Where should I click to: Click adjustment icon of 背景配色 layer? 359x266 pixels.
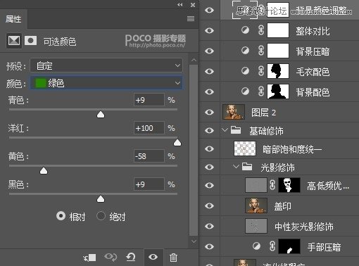(245, 91)
